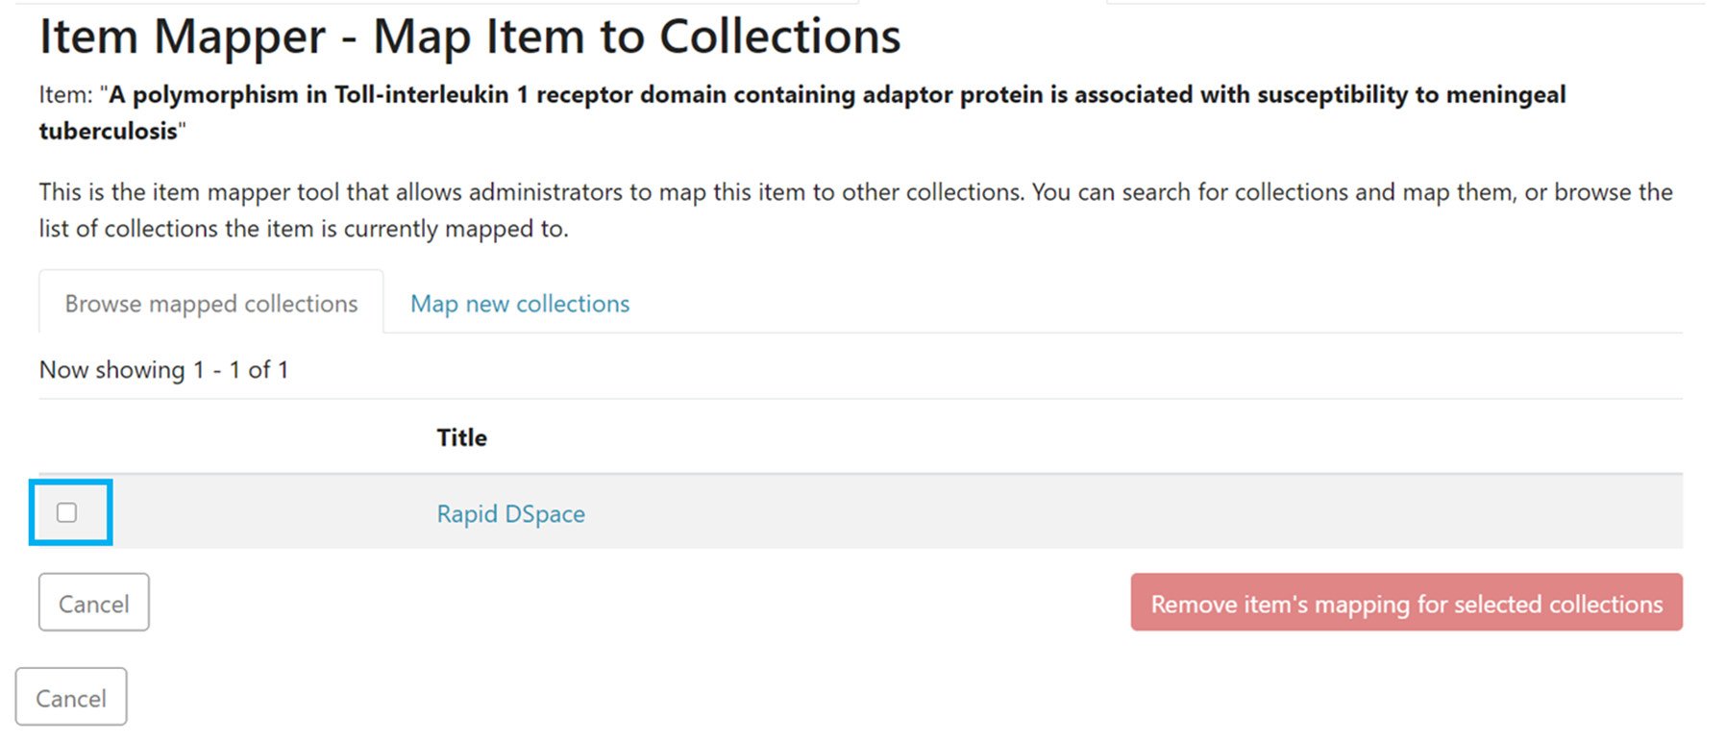Return to the Browse mapped collections view

point(210,304)
